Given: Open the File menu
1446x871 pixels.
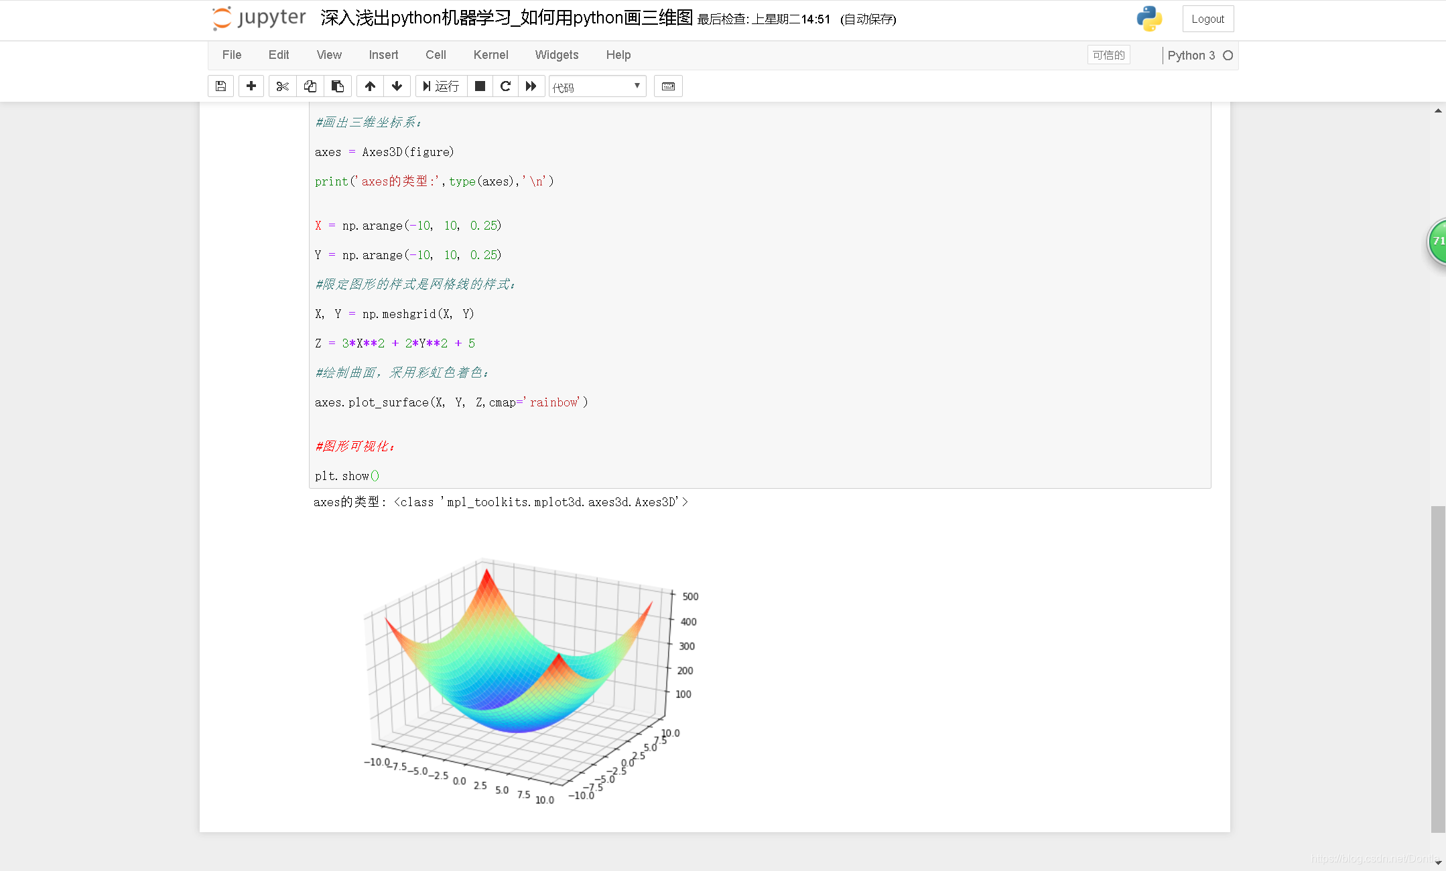Looking at the screenshot, I should (232, 55).
